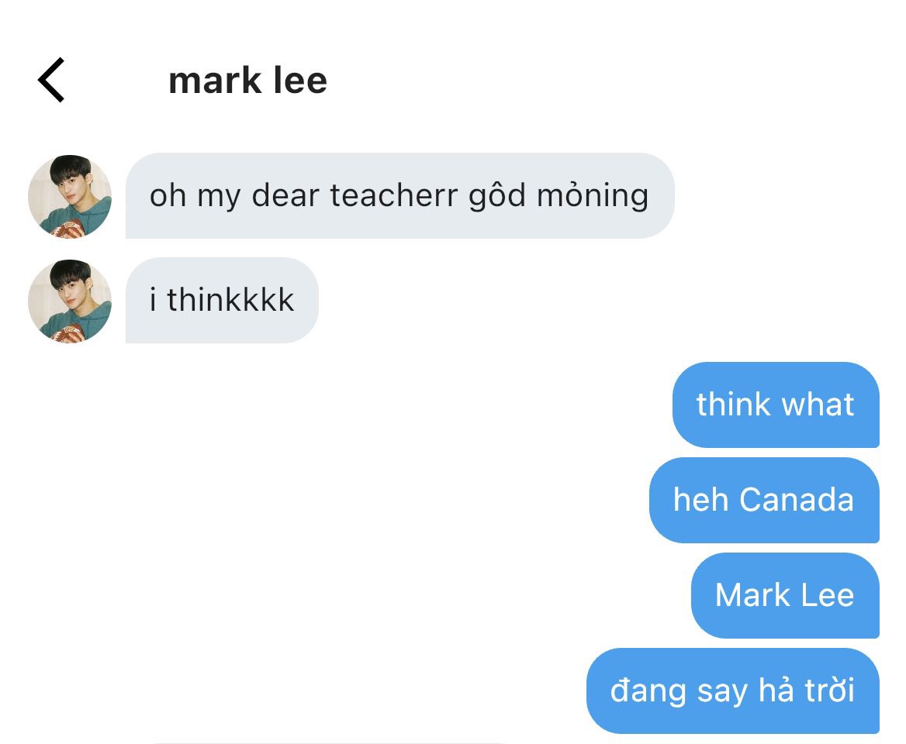Image resolution: width=906 pixels, height=744 pixels.
Task: Select the 'think what' sent message
Action: [776, 405]
